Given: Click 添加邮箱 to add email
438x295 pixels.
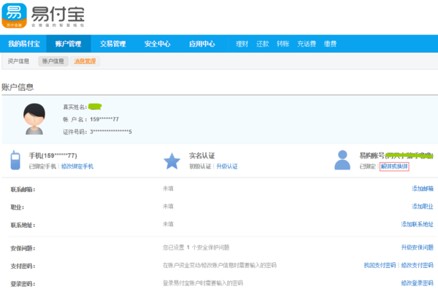Looking at the screenshot, I should click(x=423, y=188).
